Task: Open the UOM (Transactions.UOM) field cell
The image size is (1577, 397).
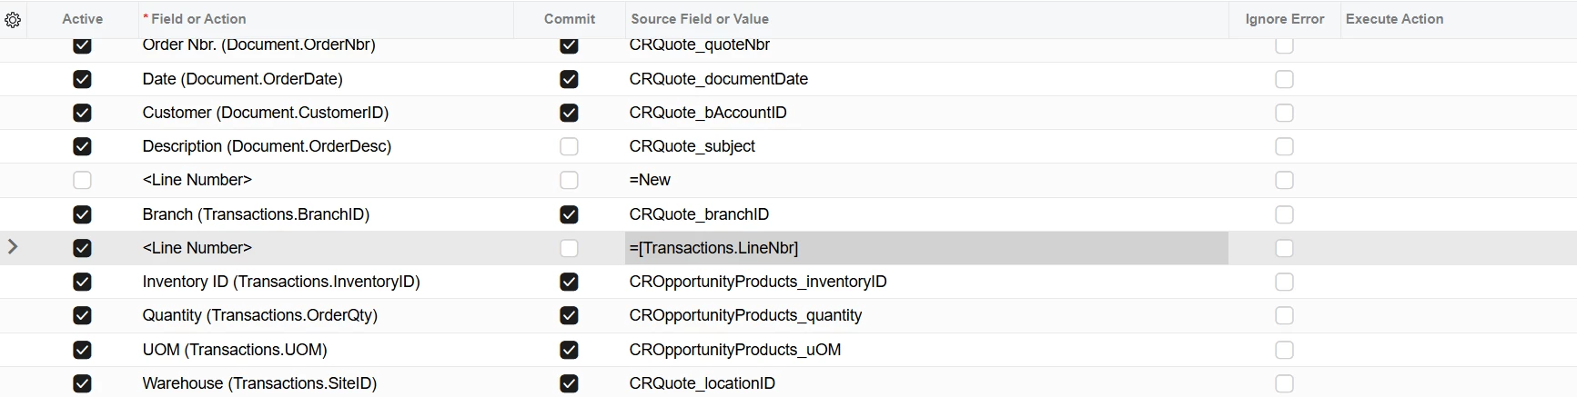Action: (325, 350)
